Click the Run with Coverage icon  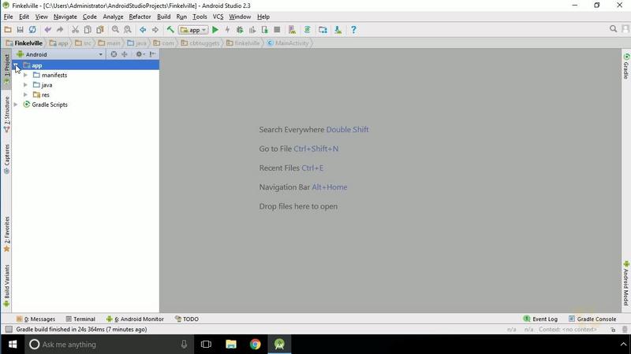pos(252,30)
